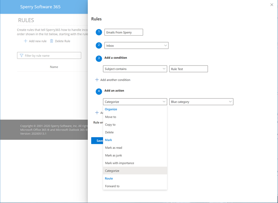Click the 'Sperry Software 365' header title

(40, 7)
